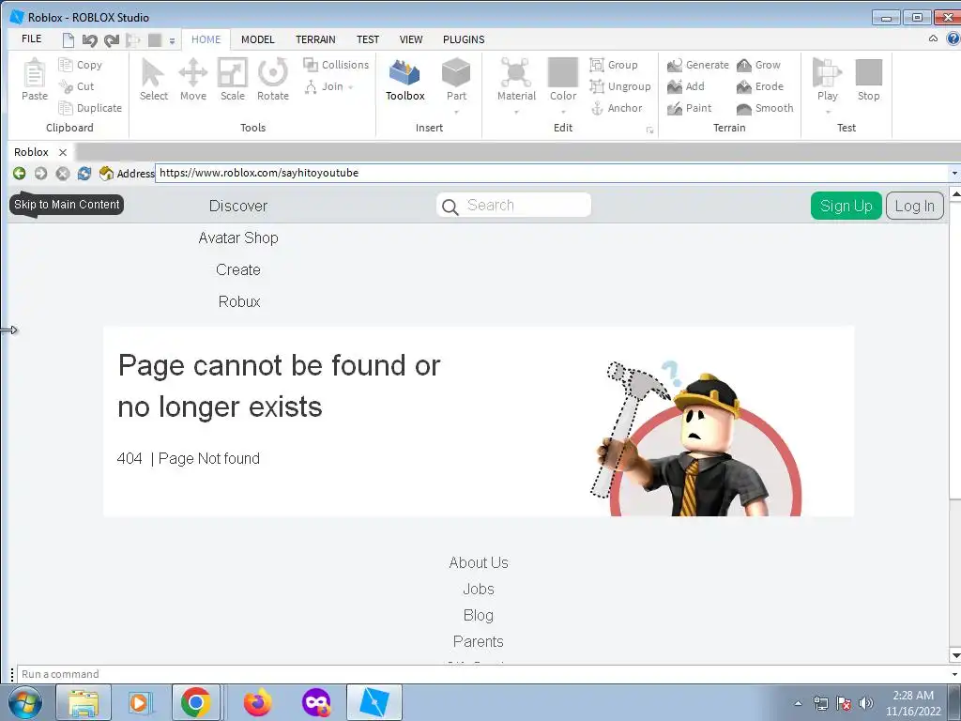
Task: Switch to the TERRAIN ribbon tab
Action: 315,39
